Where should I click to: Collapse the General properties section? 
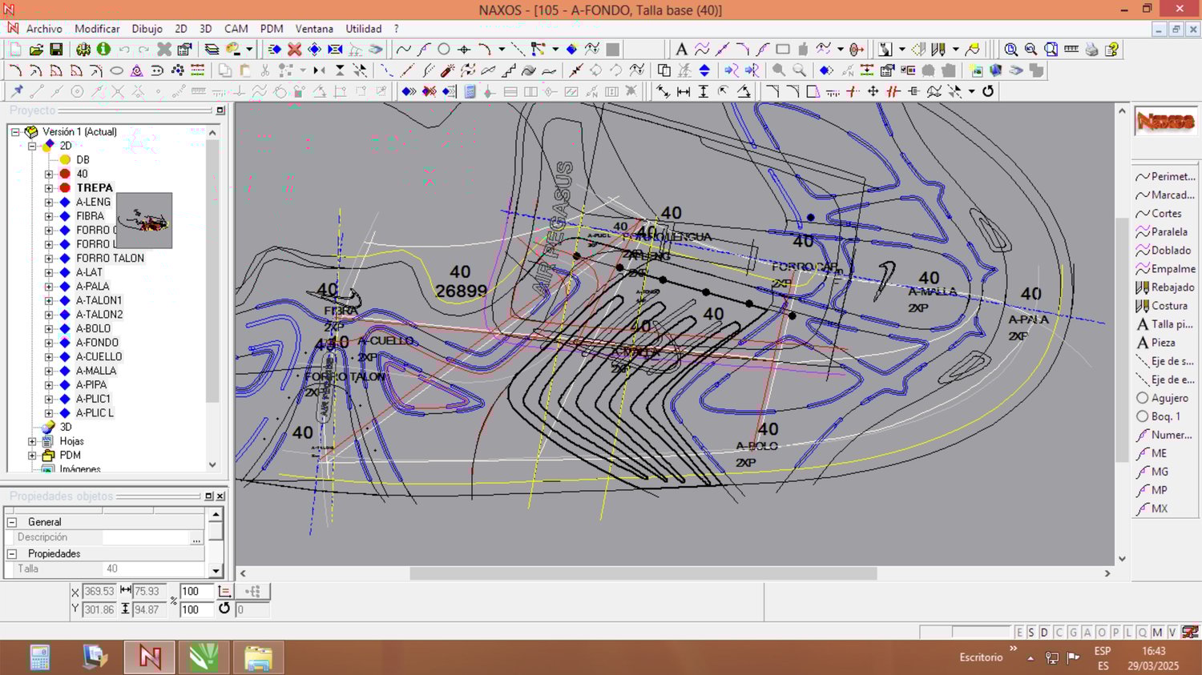pyautogui.click(x=12, y=522)
